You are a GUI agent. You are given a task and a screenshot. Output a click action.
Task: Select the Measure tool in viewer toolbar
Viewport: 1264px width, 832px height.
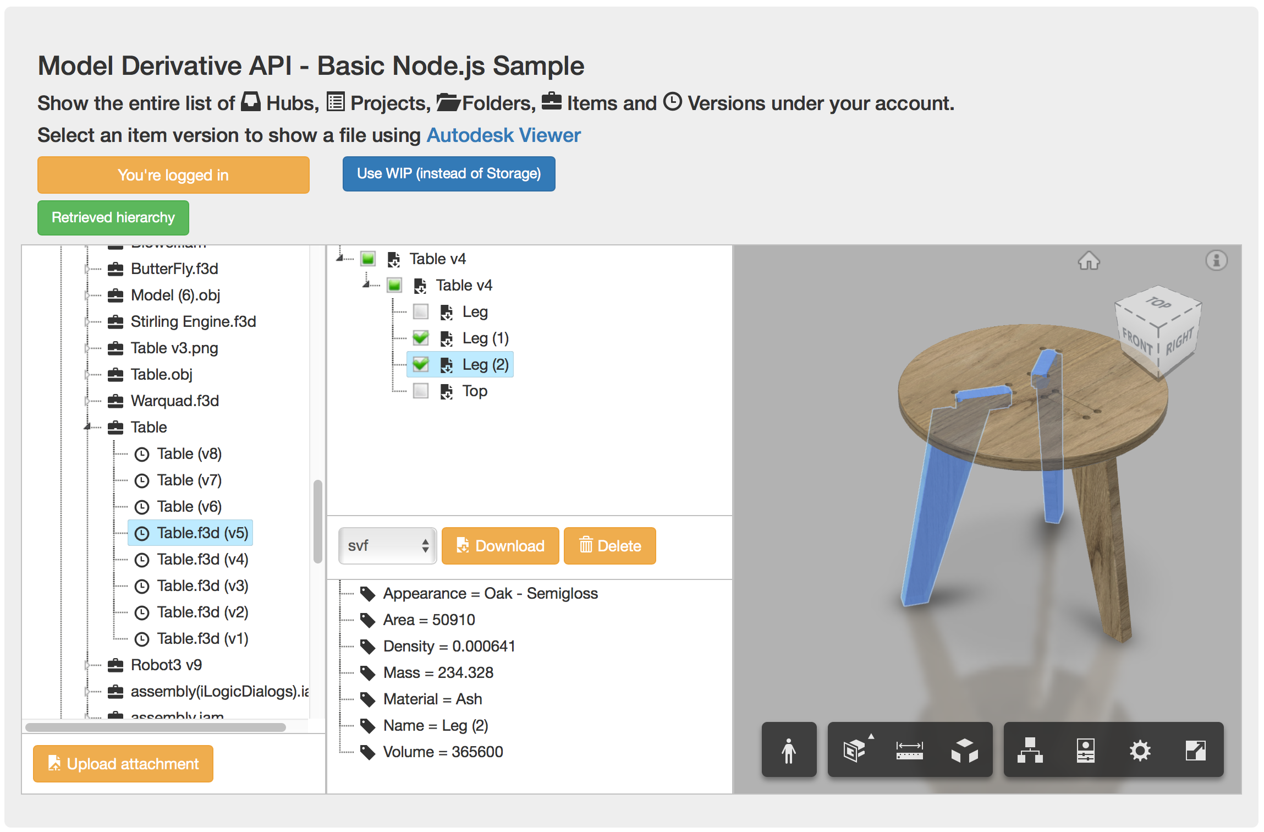[909, 750]
